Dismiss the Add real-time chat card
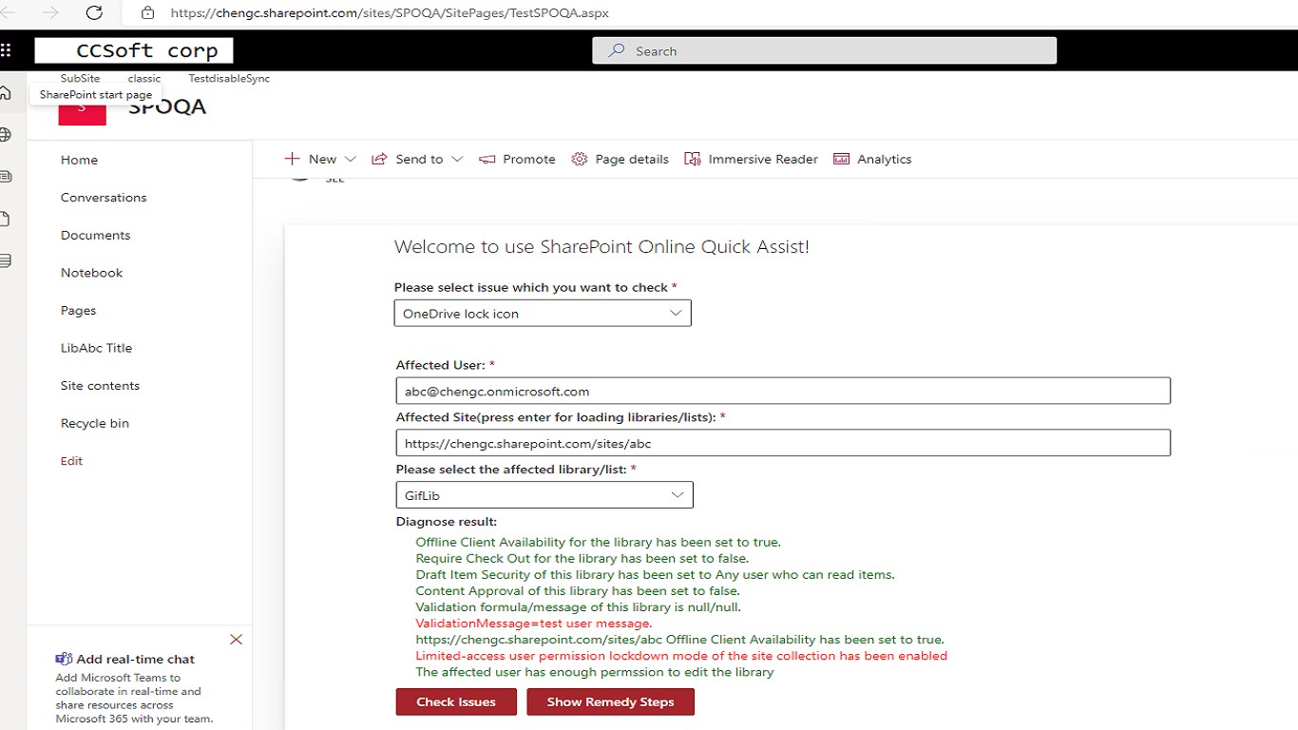 coord(236,640)
